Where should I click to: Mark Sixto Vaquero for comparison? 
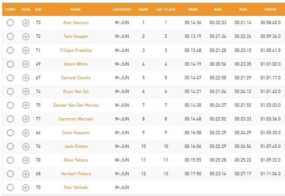tap(10, 133)
